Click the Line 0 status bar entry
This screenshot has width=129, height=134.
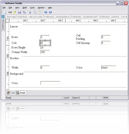tap(67, 98)
